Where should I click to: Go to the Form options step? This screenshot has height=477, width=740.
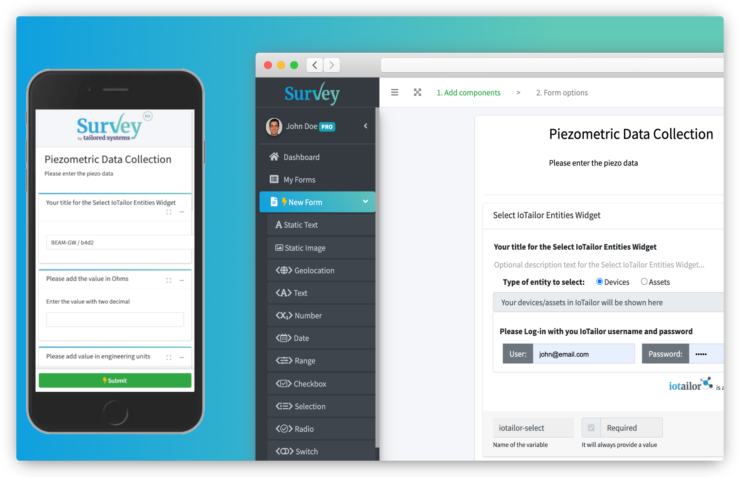pyautogui.click(x=562, y=93)
